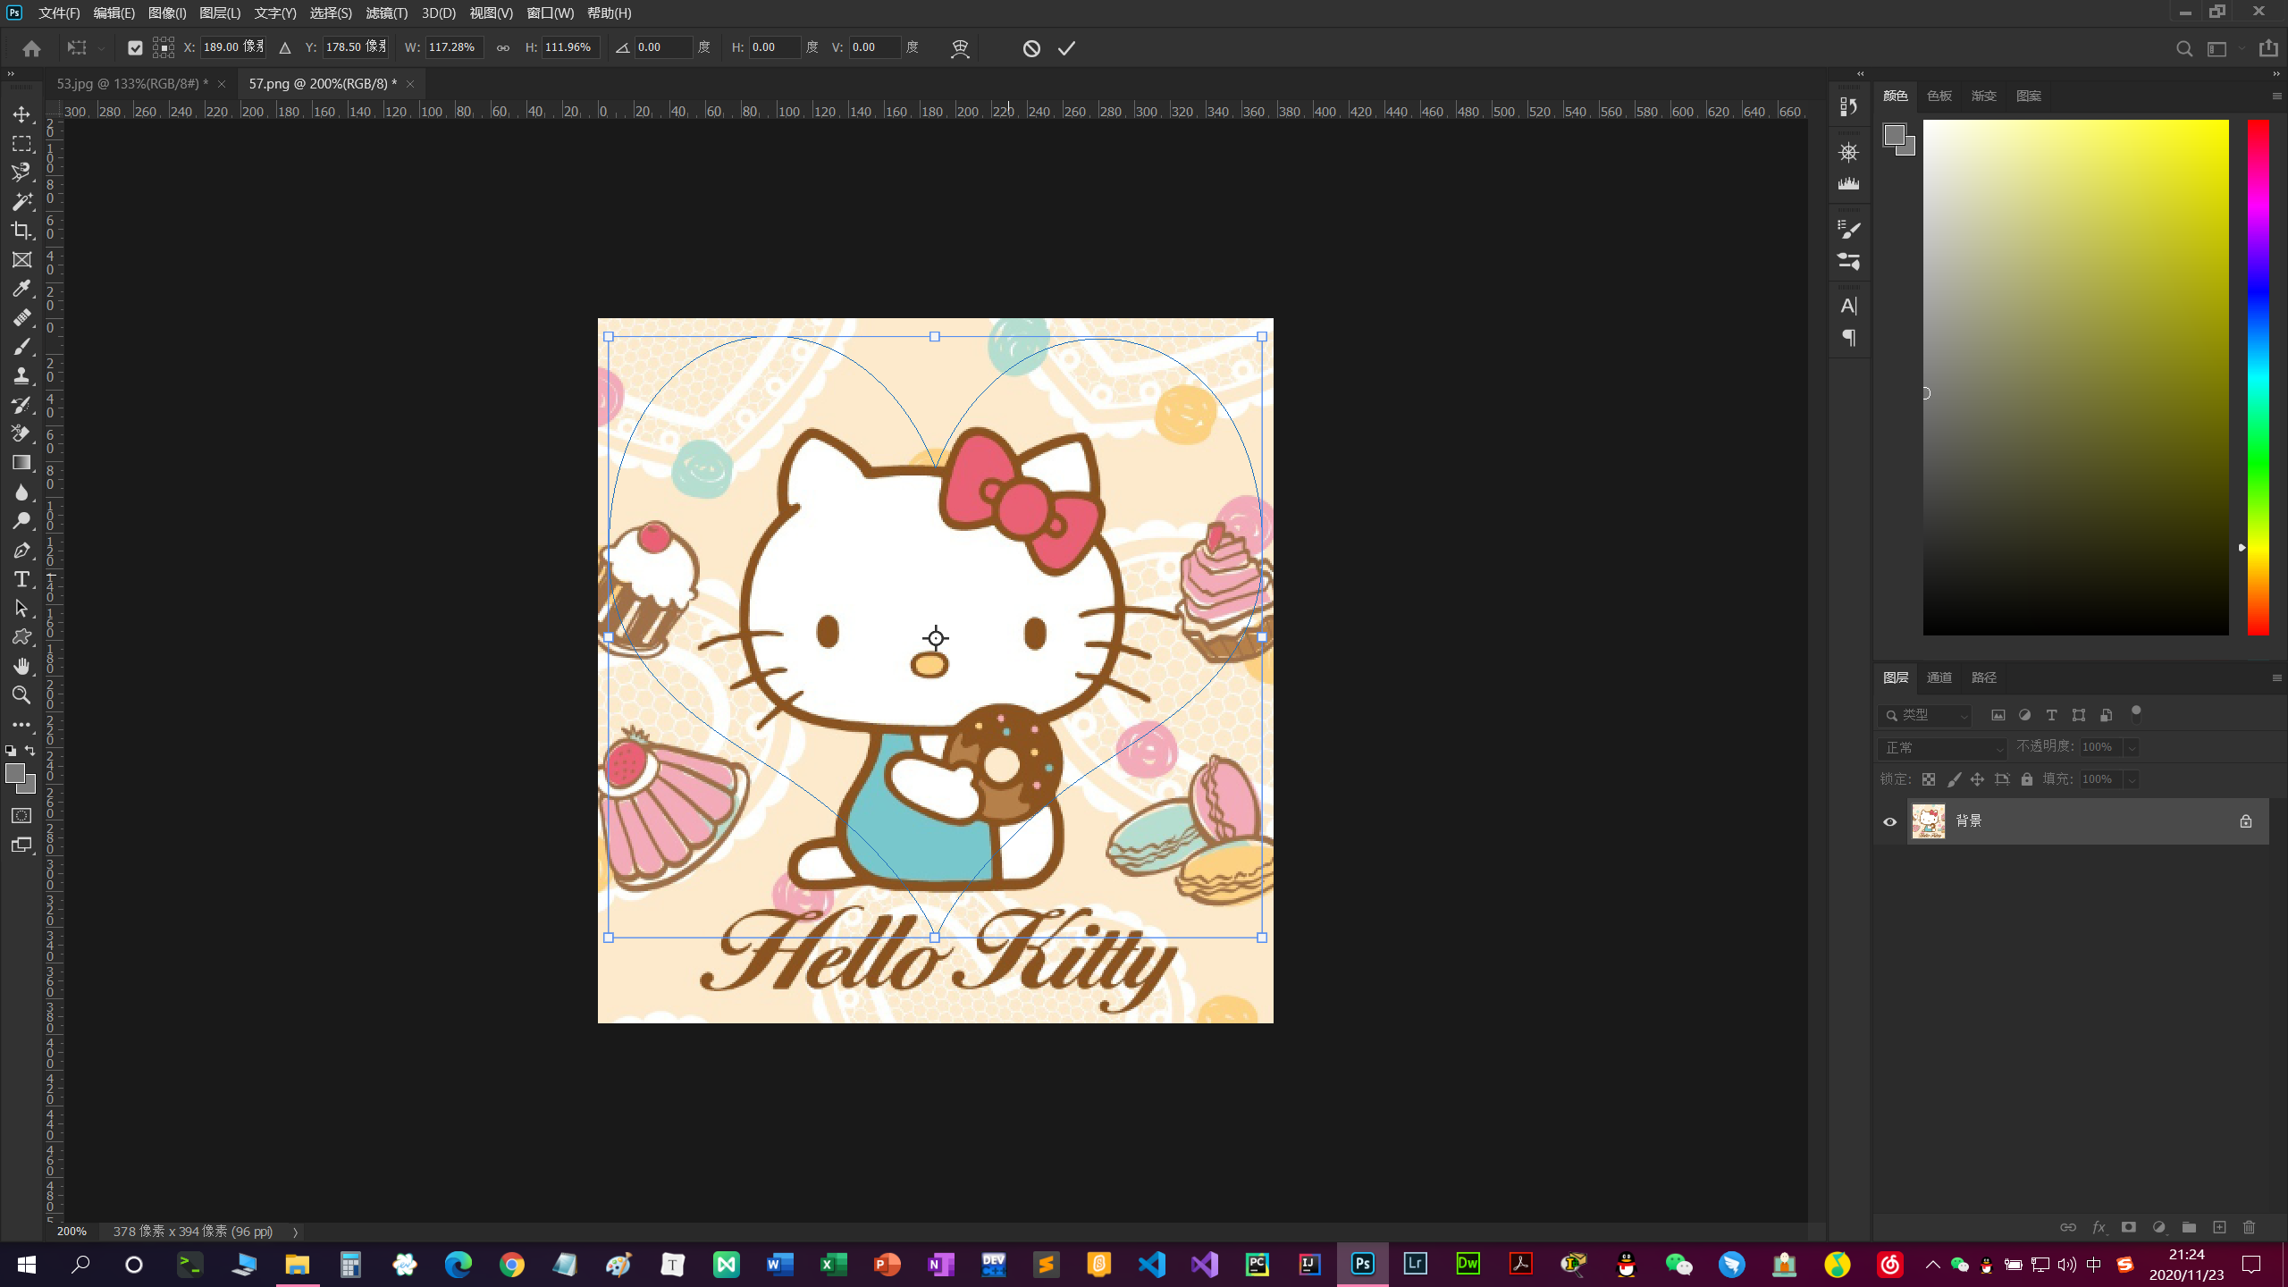
Task: Select the Lasso tool
Action: pyautogui.click(x=21, y=172)
